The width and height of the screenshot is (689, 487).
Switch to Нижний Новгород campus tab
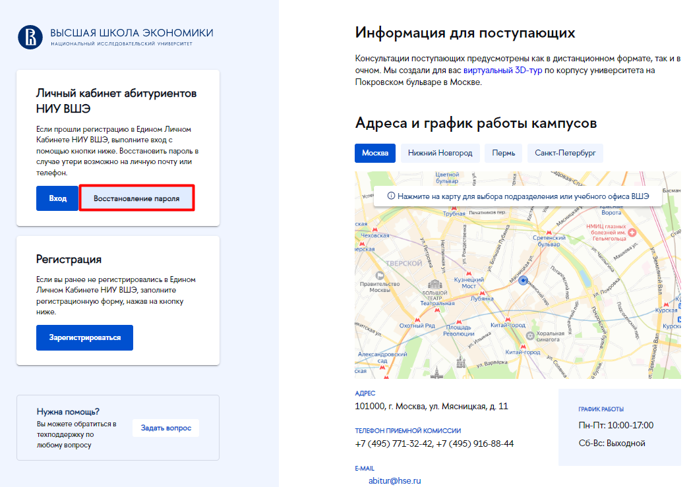coord(440,153)
